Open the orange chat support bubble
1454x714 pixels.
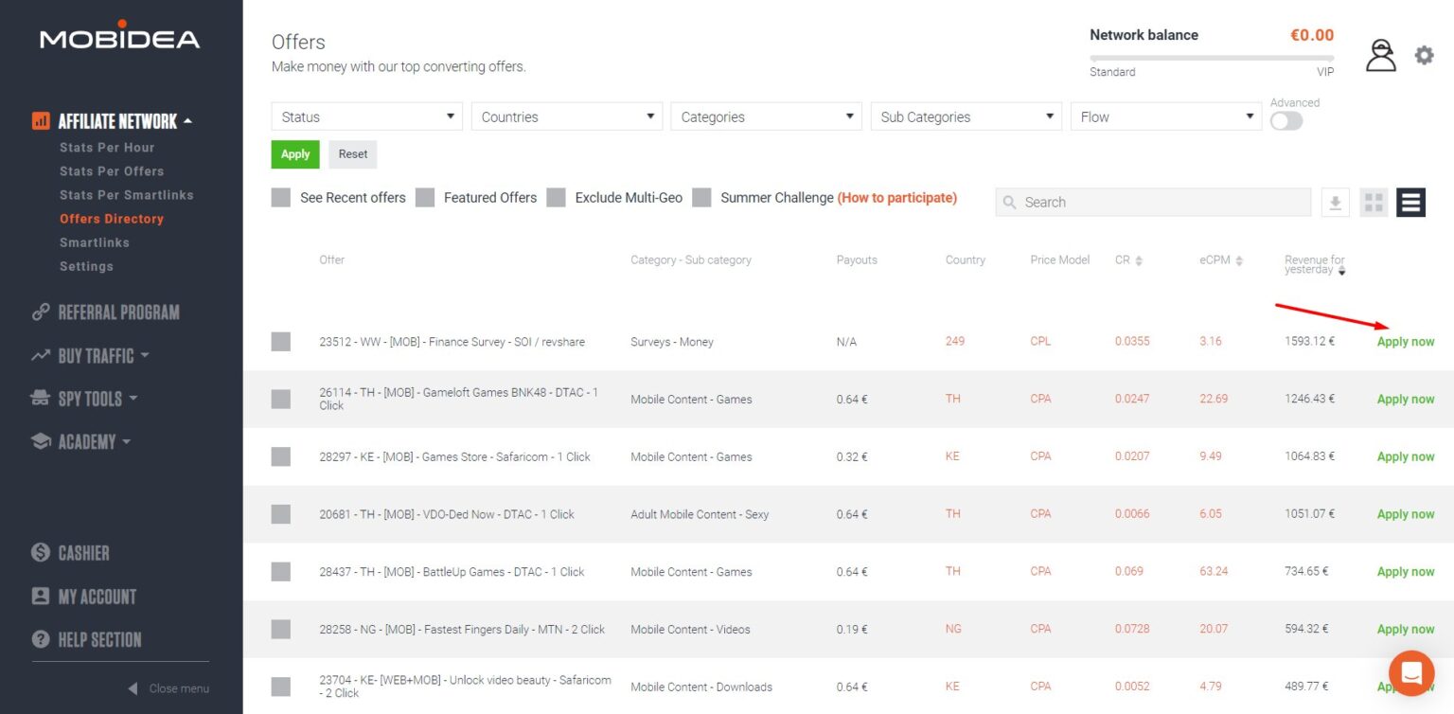[x=1411, y=673]
